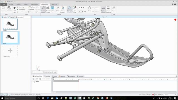Open the Step Editor panel tab

[x=19, y=17]
